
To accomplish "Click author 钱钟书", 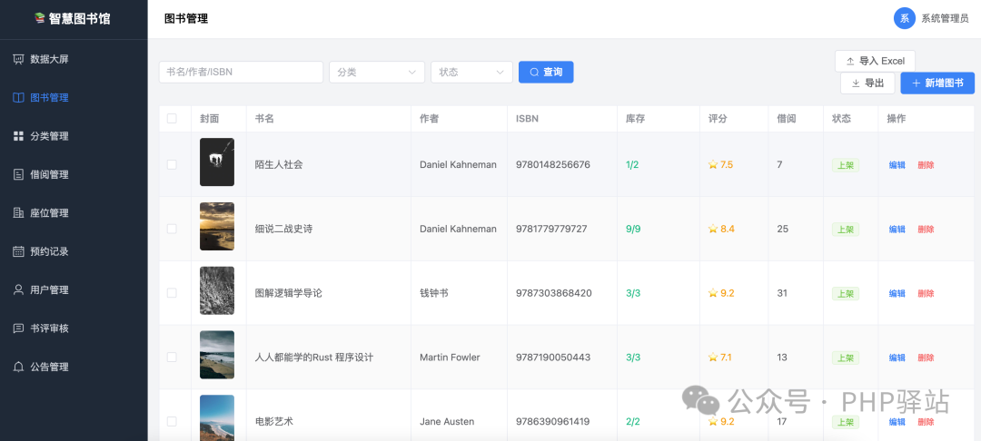I will coord(434,292).
